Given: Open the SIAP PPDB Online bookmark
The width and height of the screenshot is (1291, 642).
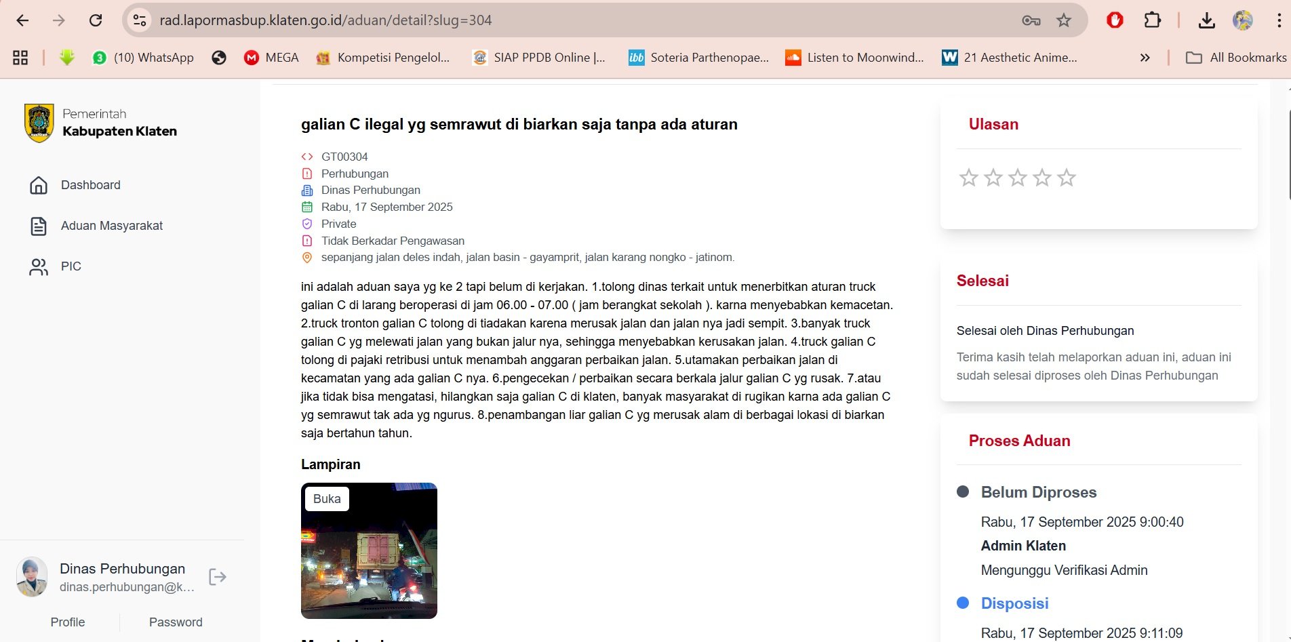Looking at the screenshot, I should click(x=539, y=58).
